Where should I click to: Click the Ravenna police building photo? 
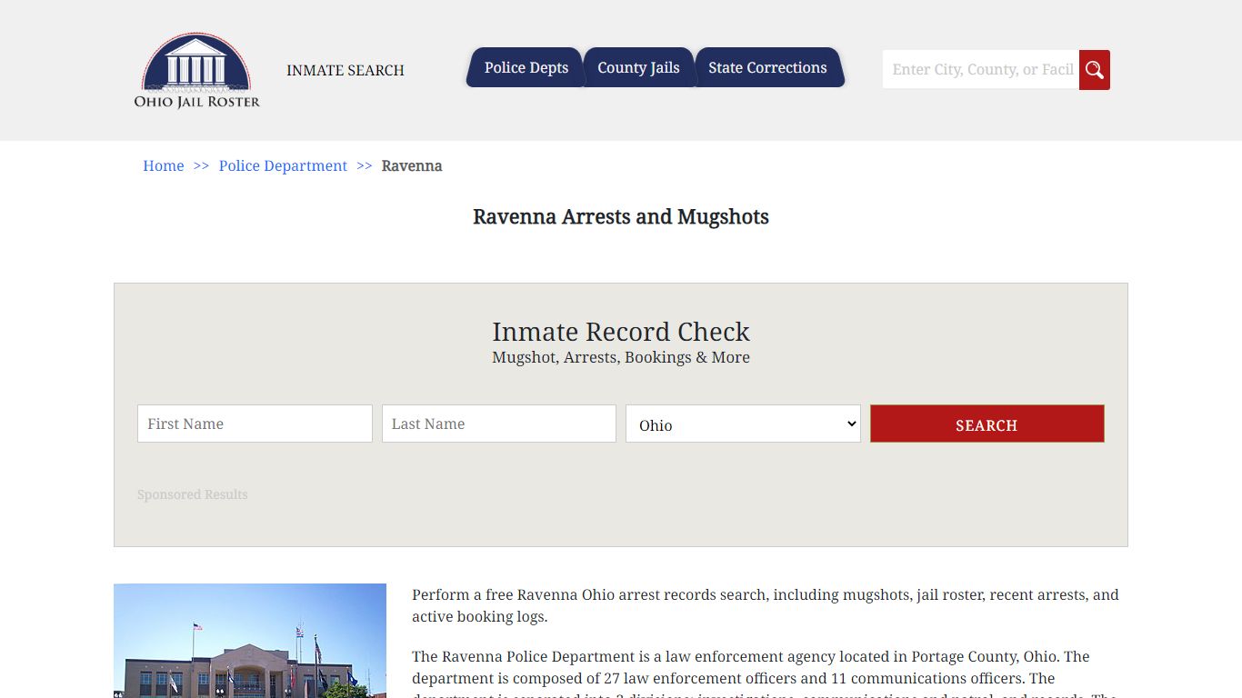[250, 641]
